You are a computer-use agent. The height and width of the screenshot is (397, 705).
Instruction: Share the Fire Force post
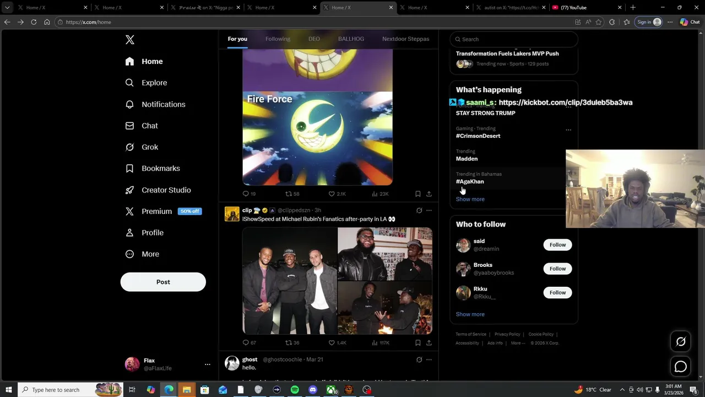429,194
